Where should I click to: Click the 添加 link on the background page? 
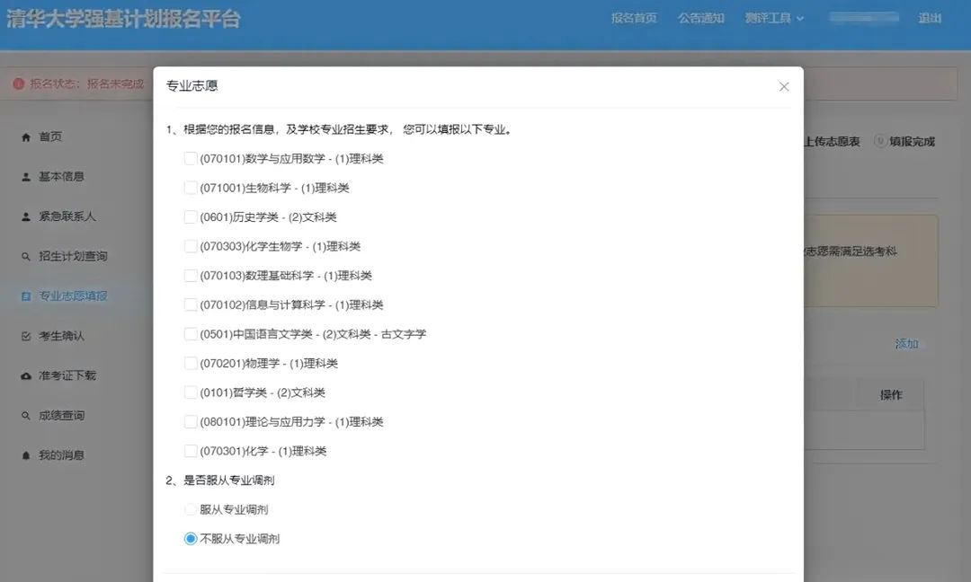pos(906,344)
